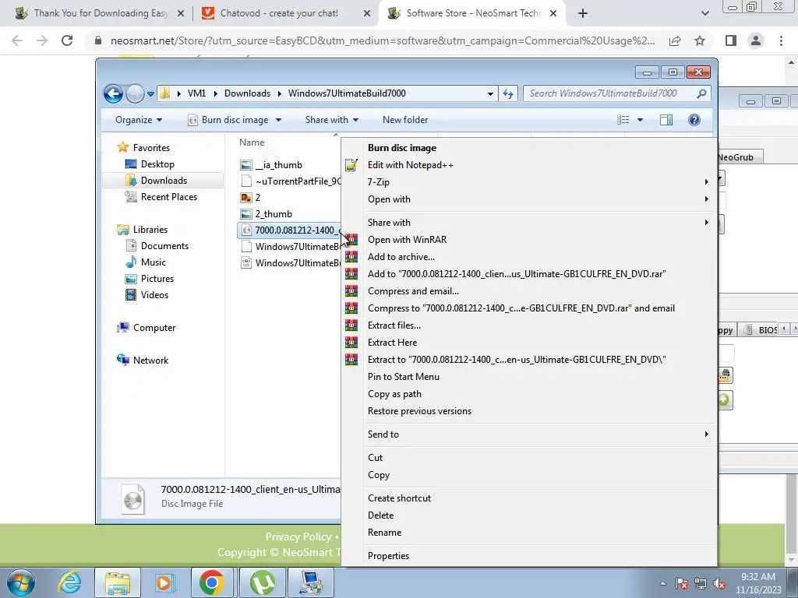Show hidden tray icons arrow
Image resolution: width=798 pixels, height=598 pixels.
pyautogui.click(x=662, y=583)
